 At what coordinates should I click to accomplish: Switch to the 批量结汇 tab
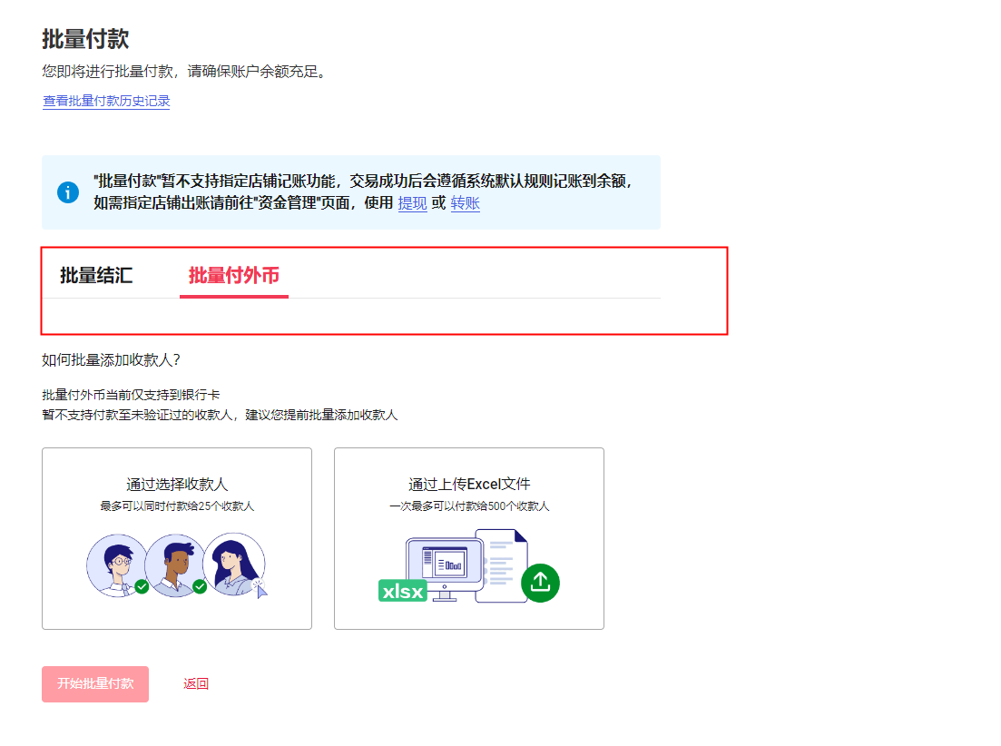[x=96, y=275]
